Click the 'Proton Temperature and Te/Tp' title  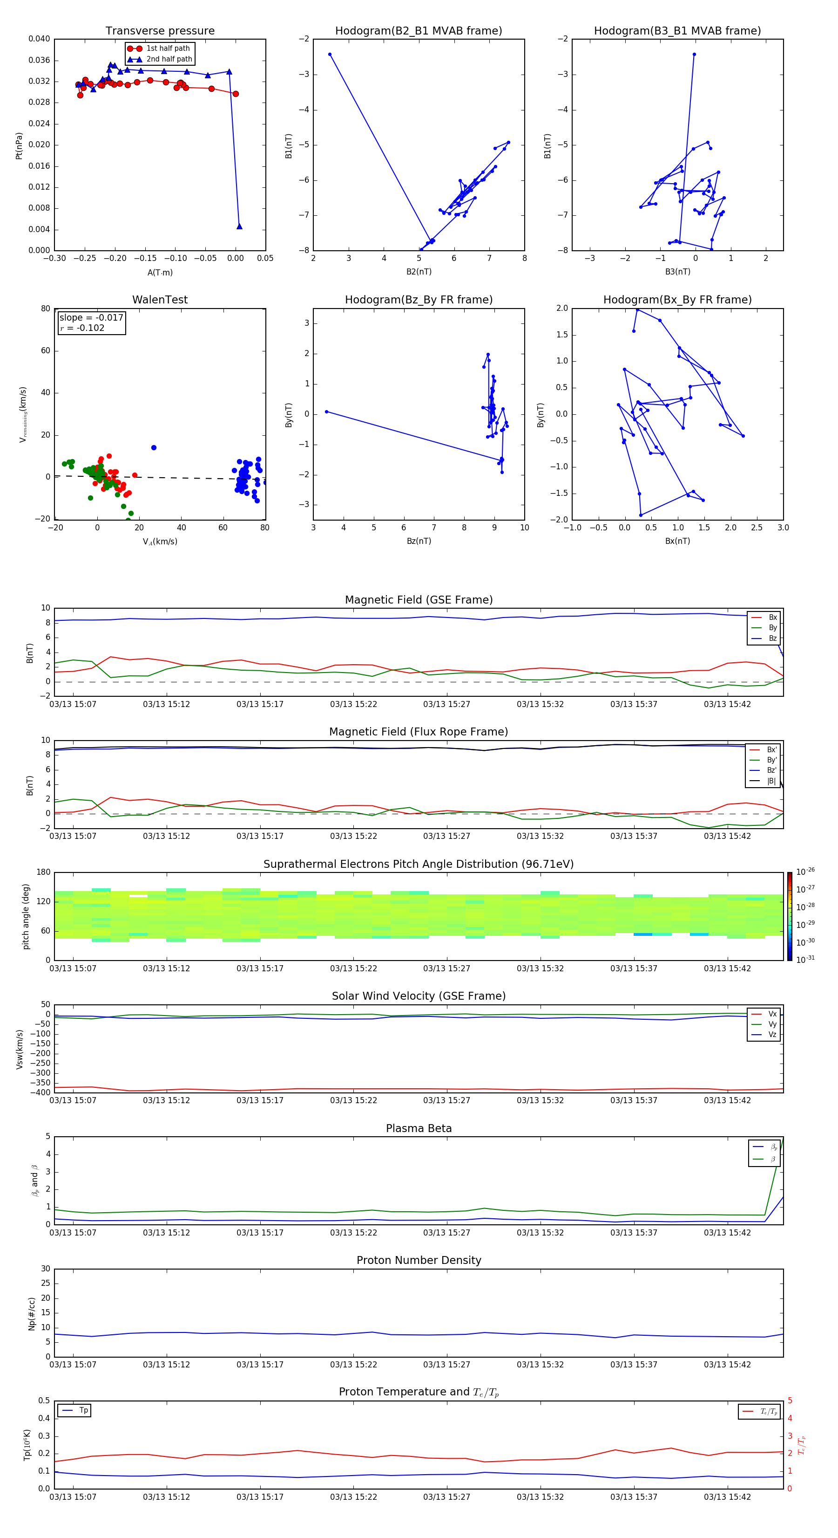coord(419,1392)
